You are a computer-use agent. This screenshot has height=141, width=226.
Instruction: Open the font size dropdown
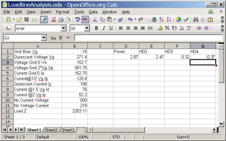(87, 28)
